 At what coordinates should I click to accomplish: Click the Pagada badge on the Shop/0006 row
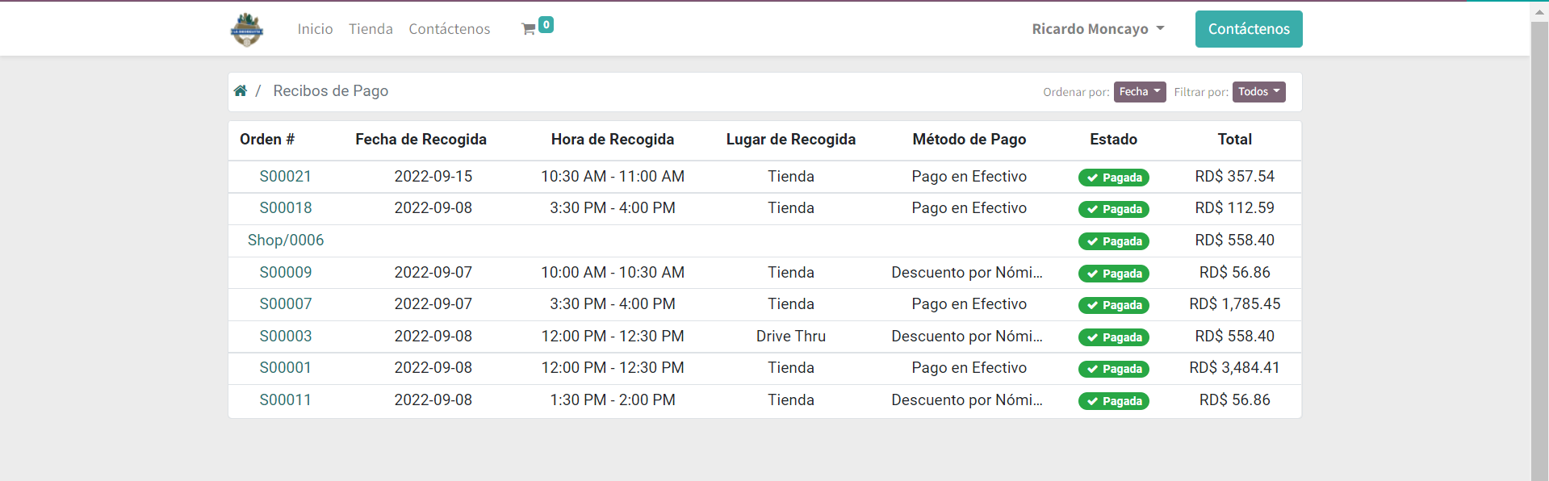1113,241
